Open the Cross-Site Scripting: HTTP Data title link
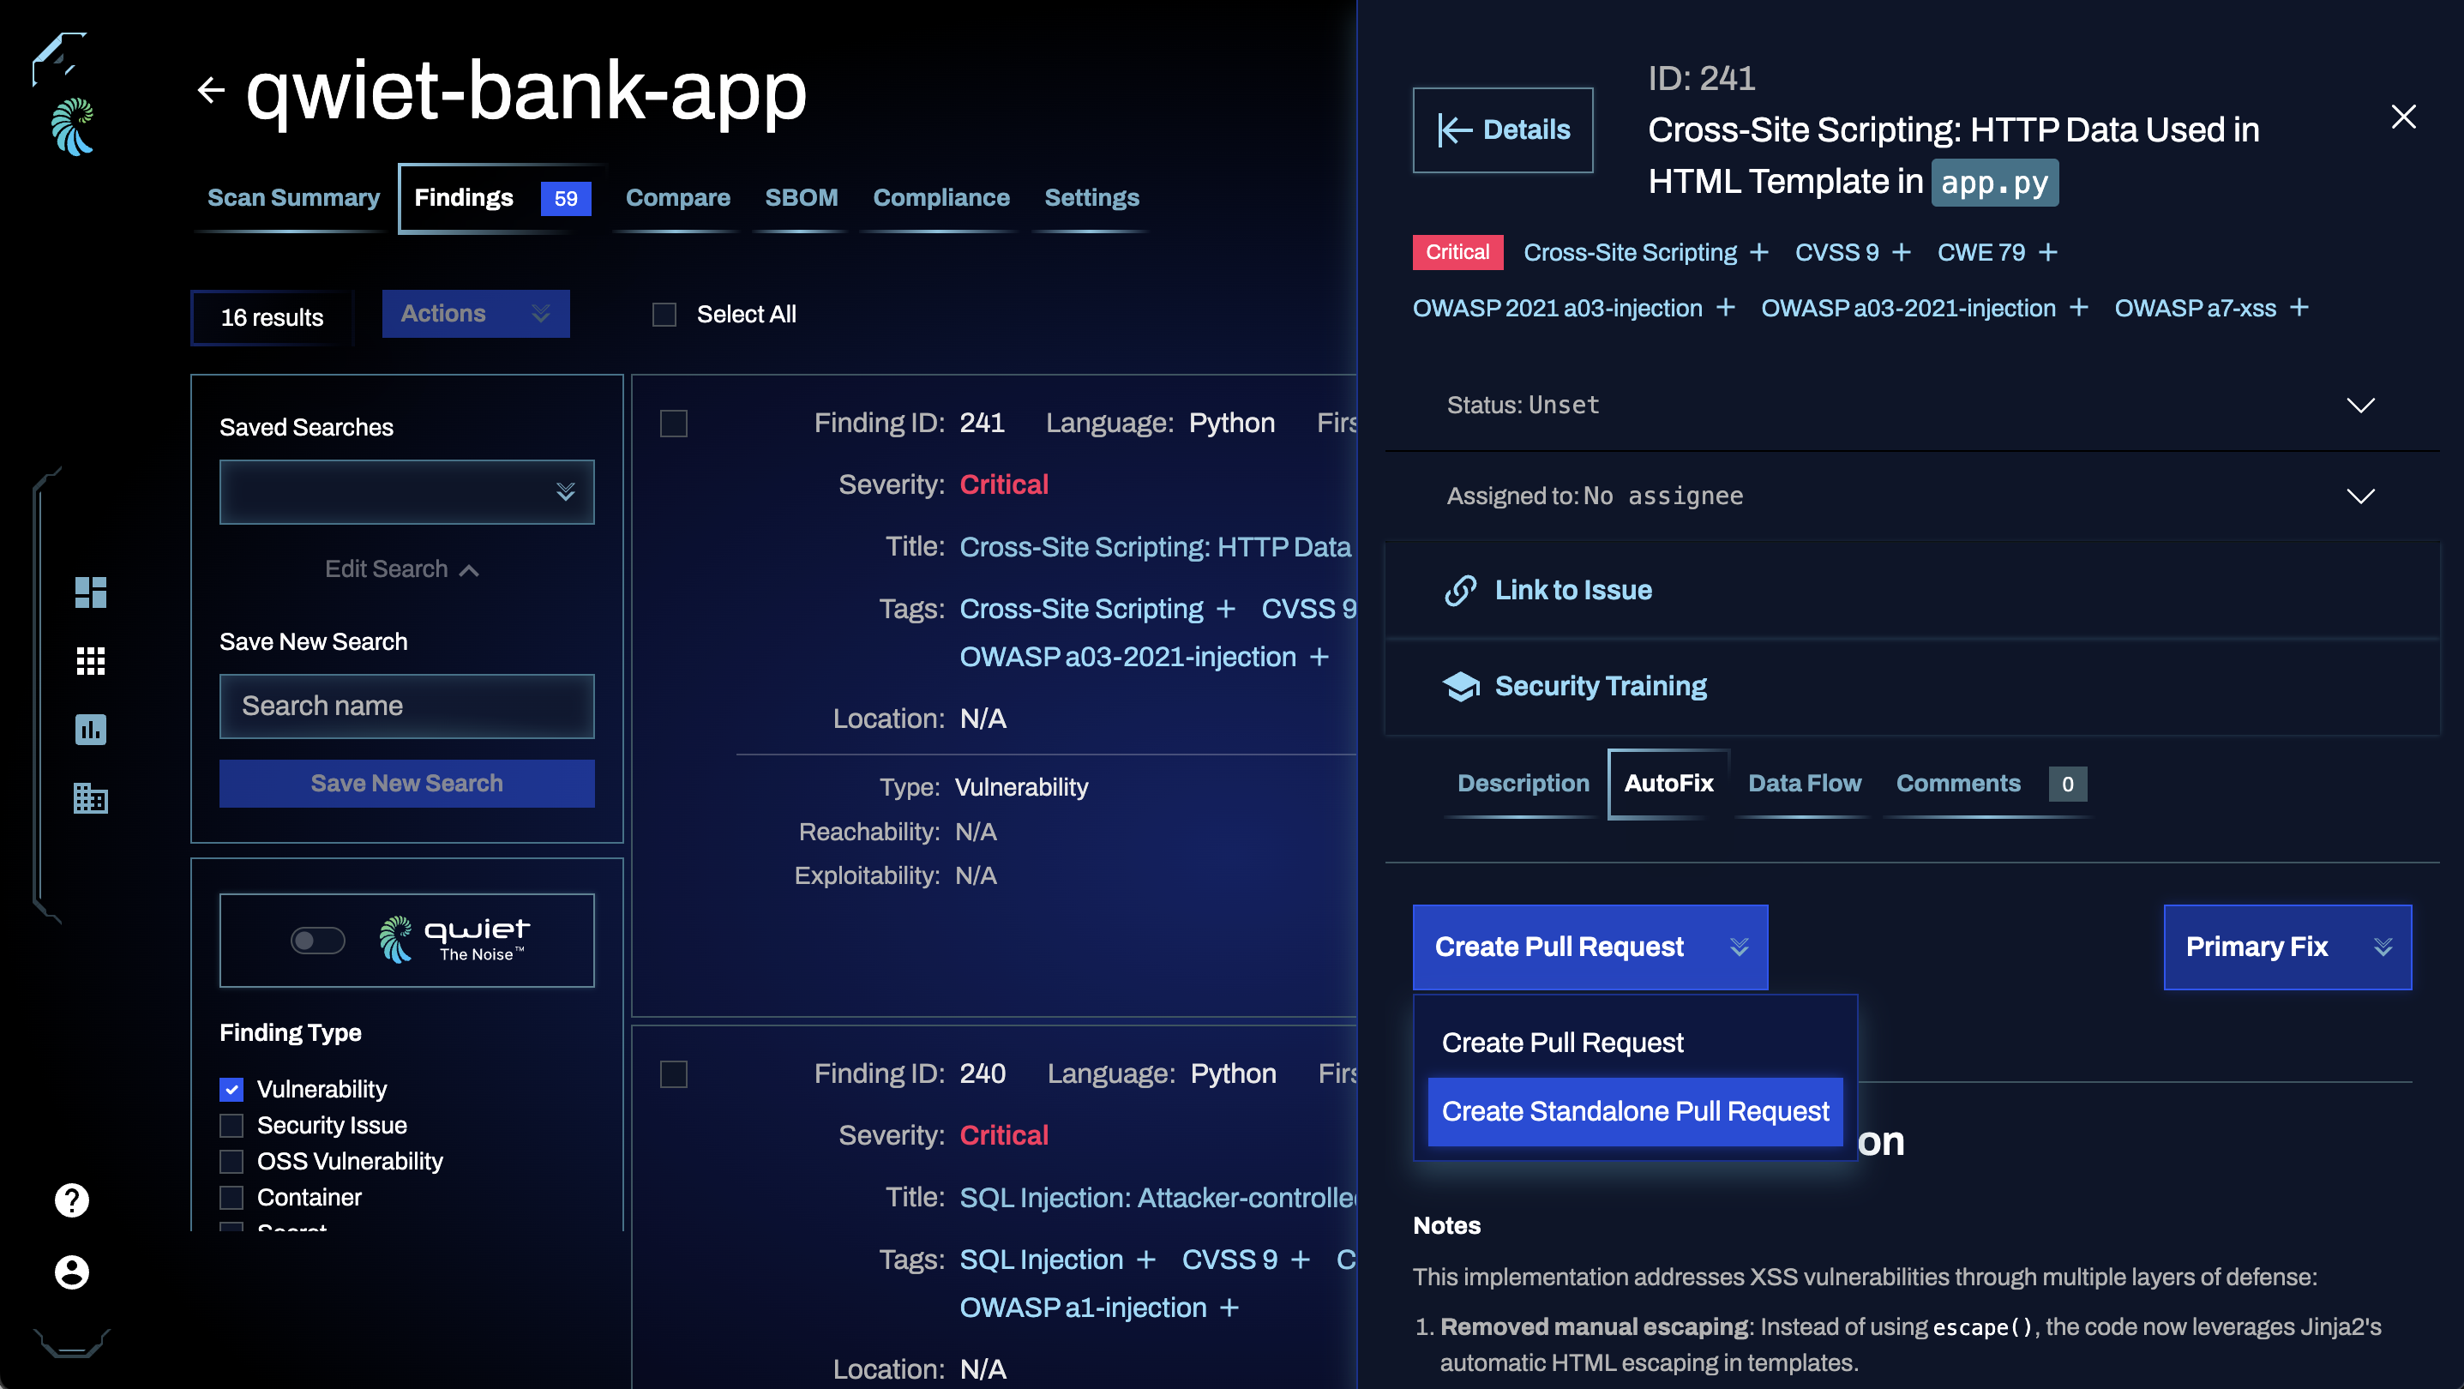 pos(1156,547)
